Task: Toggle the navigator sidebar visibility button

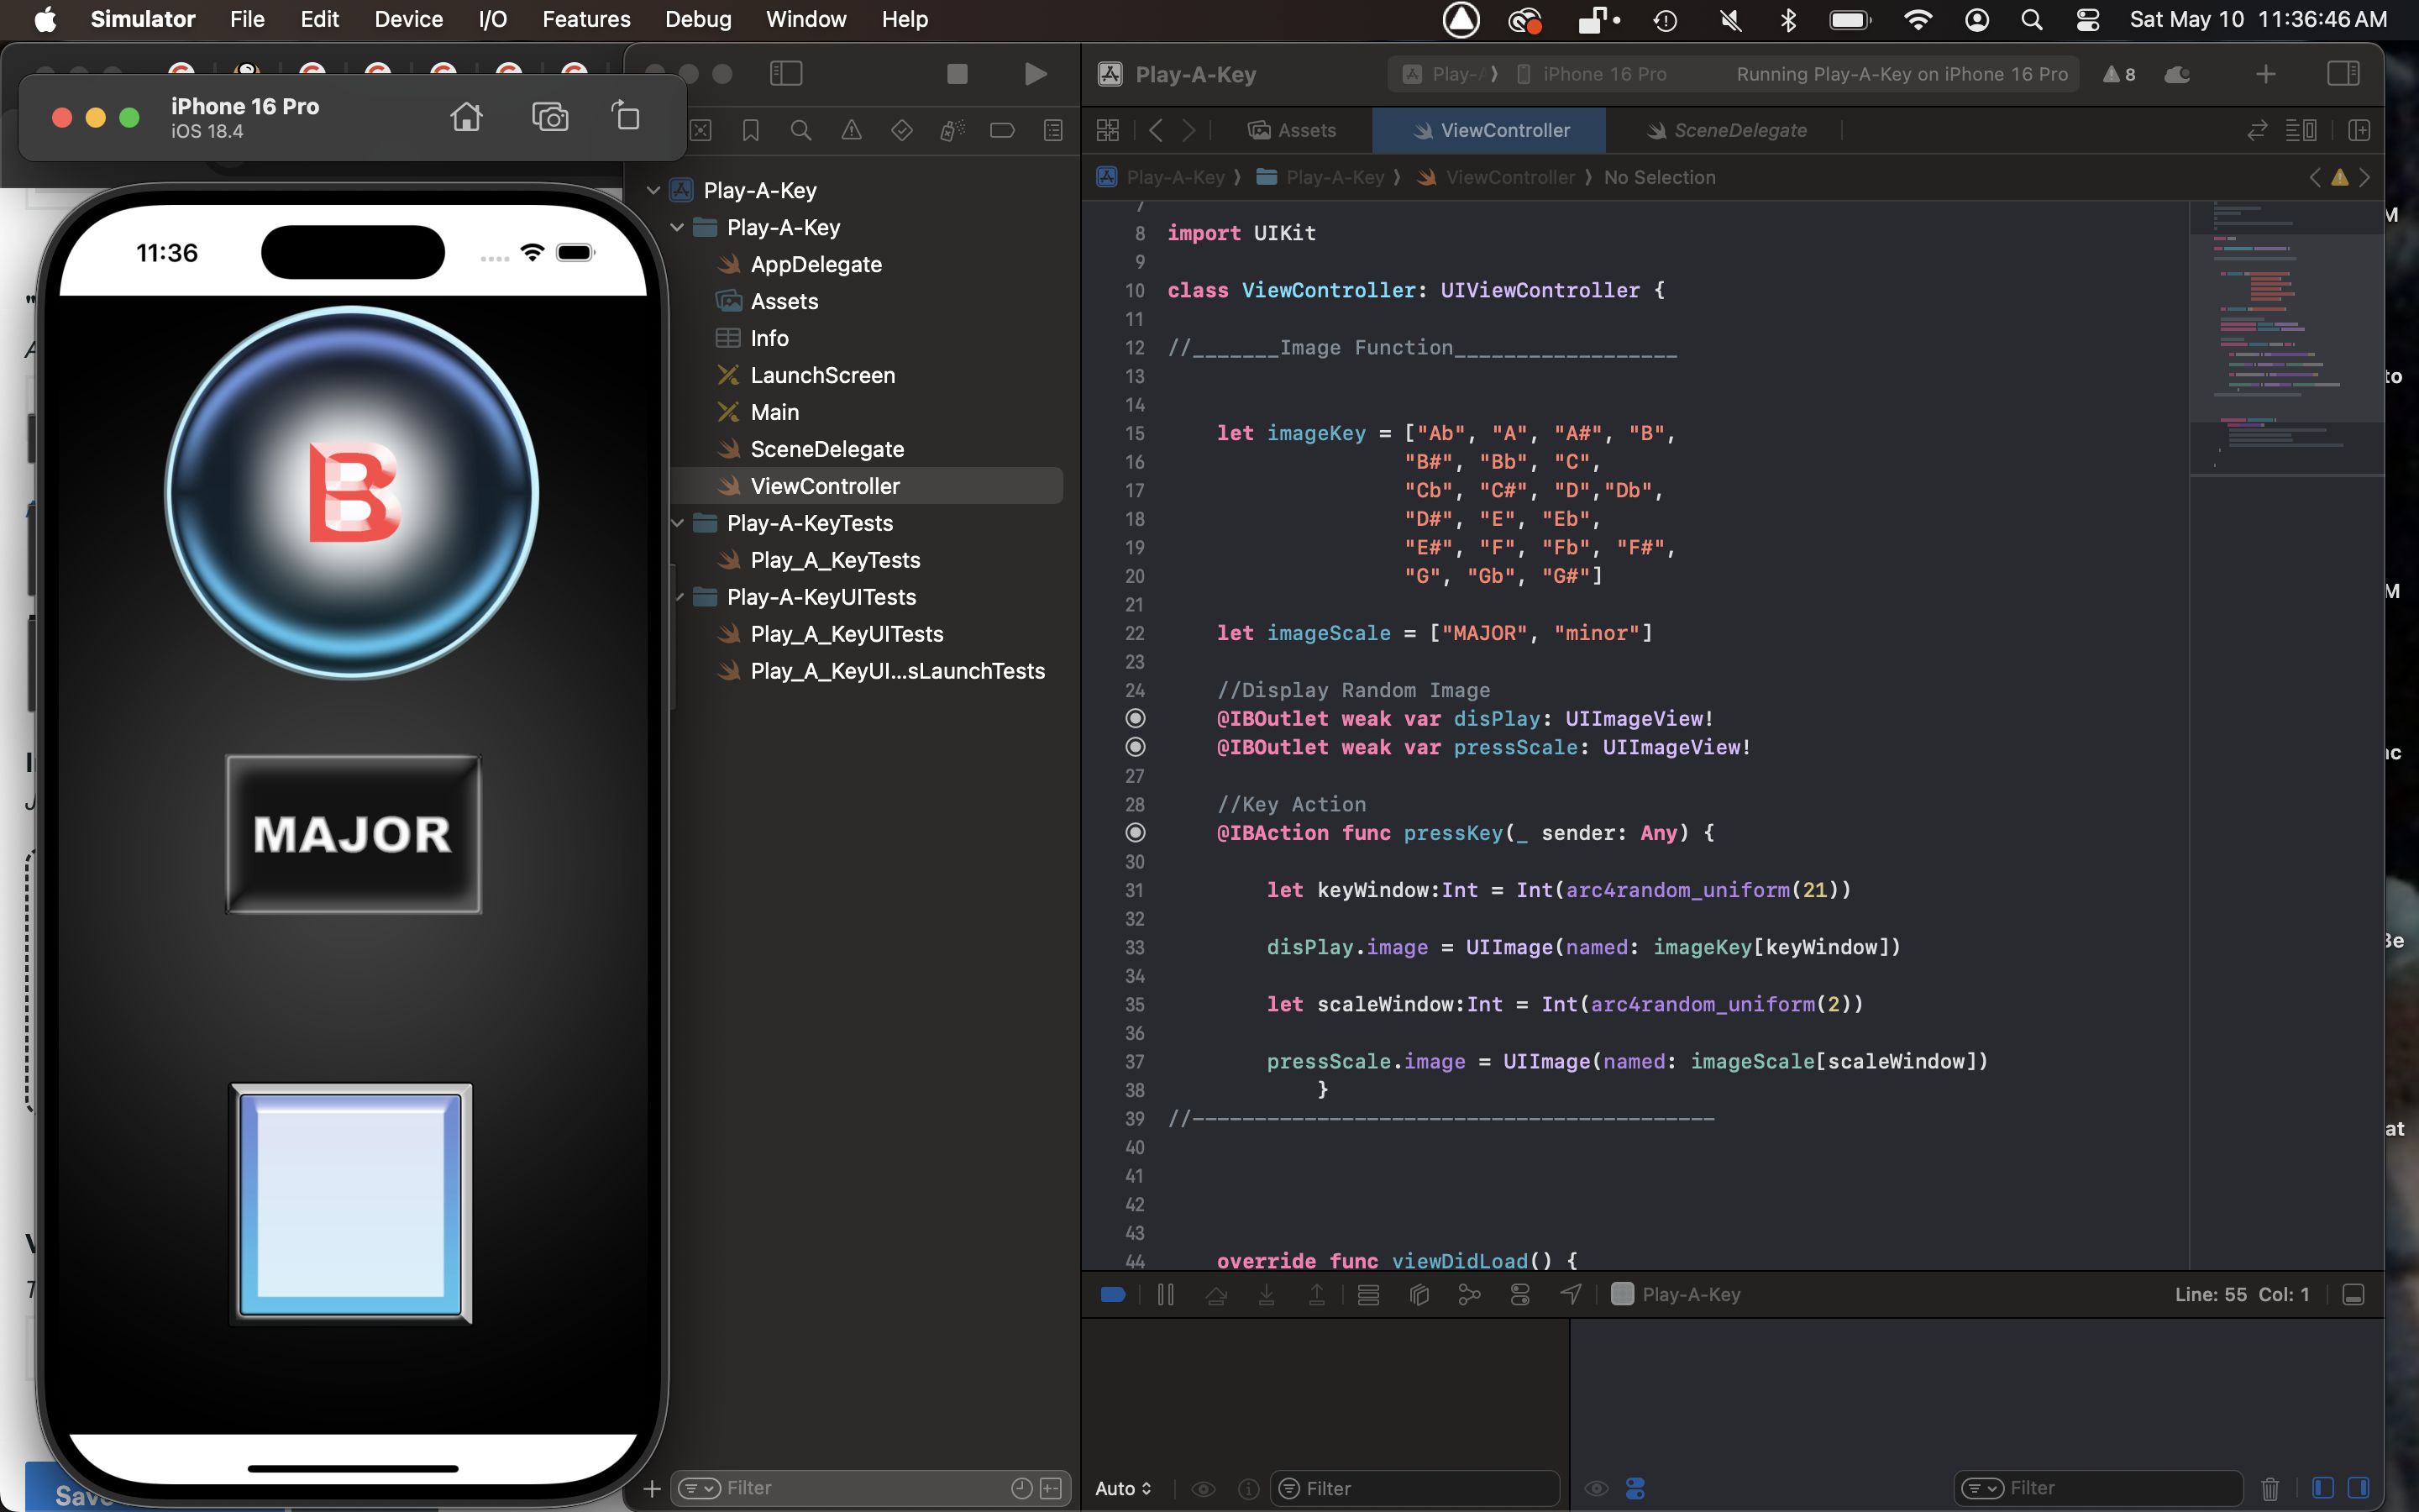Action: (x=785, y=74)
